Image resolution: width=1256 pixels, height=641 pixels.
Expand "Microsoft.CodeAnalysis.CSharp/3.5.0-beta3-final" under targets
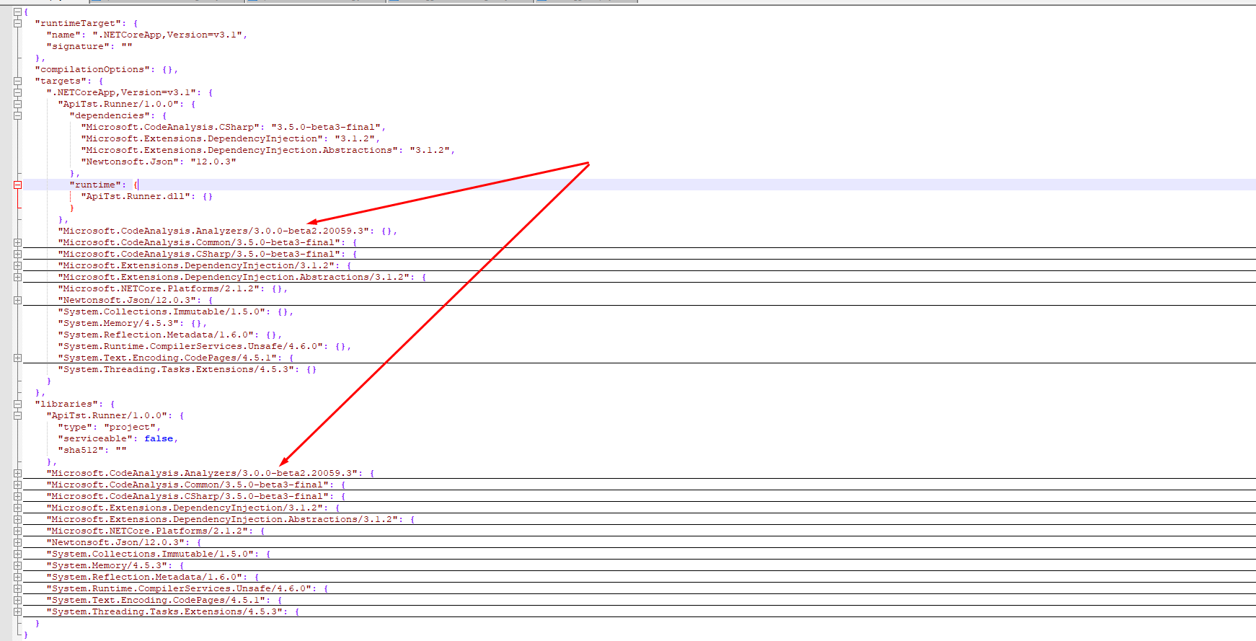coord(17,254)
